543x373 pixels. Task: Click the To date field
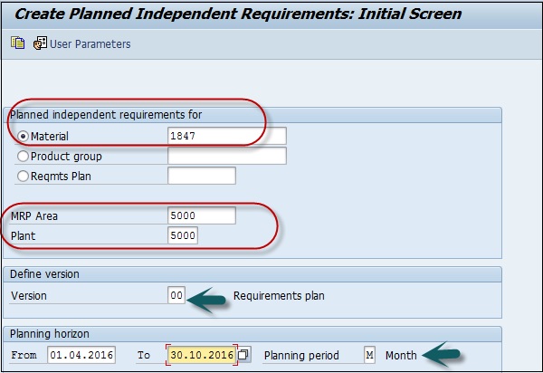[x=200, y=355]
